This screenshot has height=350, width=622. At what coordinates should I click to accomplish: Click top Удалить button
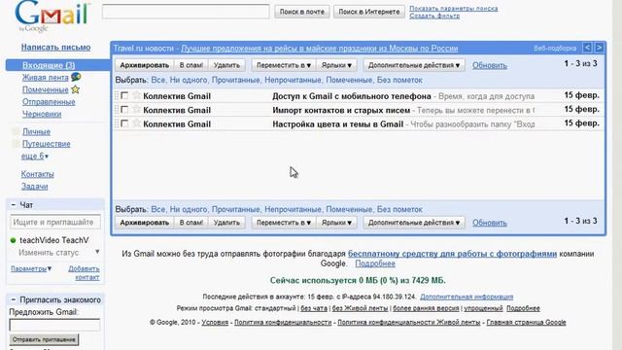(226, 65)
